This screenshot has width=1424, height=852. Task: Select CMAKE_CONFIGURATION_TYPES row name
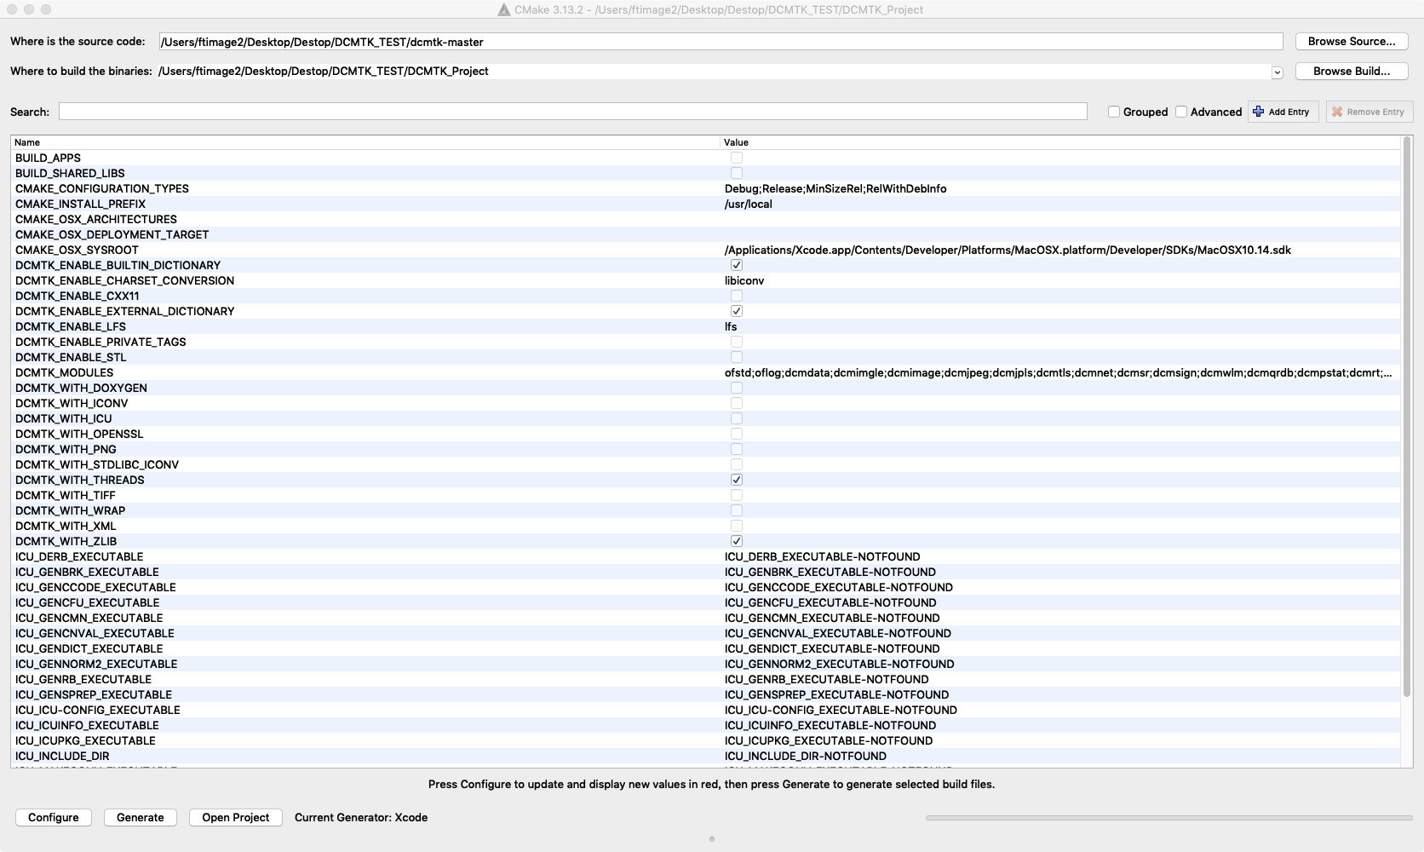click(x=102, y=188)
